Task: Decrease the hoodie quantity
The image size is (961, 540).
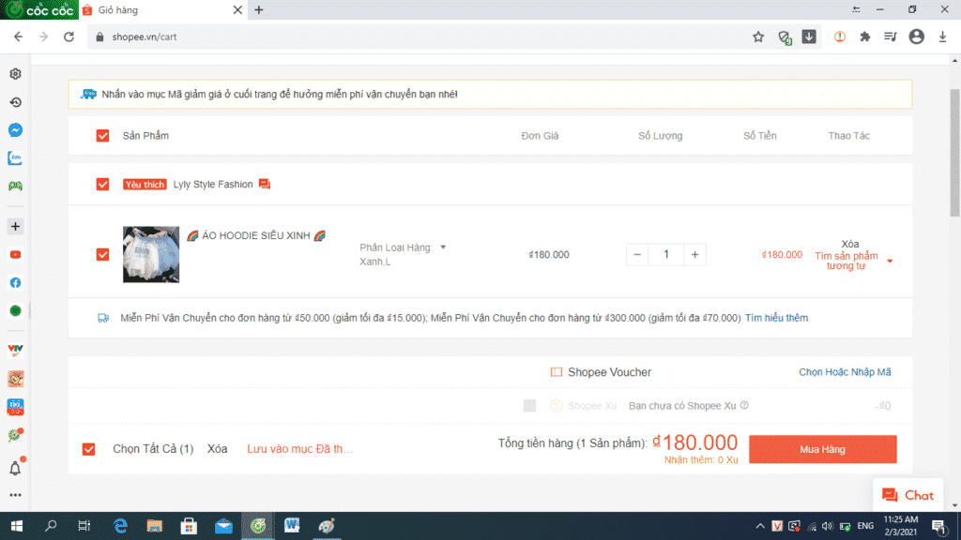Action: pyautogui.click(x=637, y=255)
